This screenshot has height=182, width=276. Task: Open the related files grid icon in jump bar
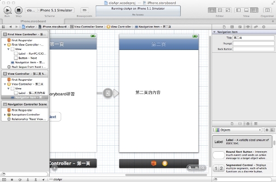pyautogui.click(x=3, y=27)
